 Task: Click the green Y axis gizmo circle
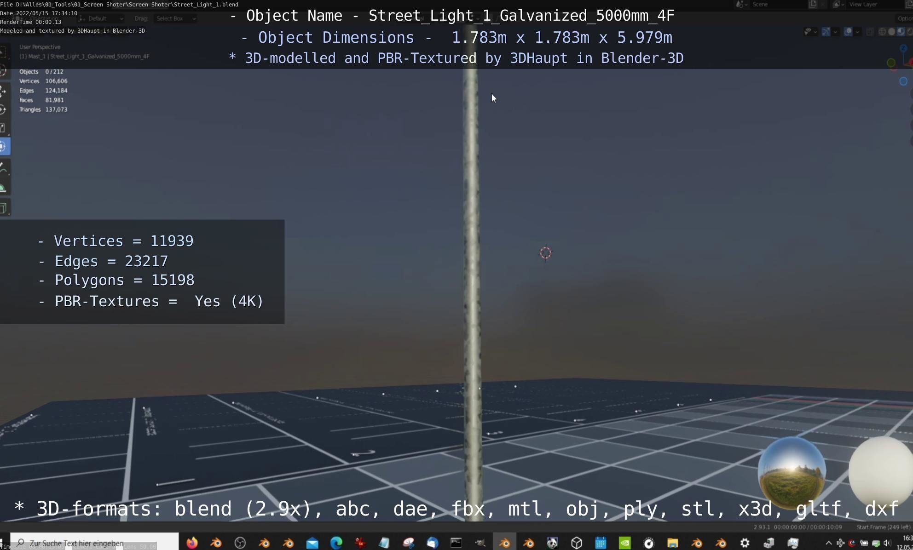click(x=891, y=63)
